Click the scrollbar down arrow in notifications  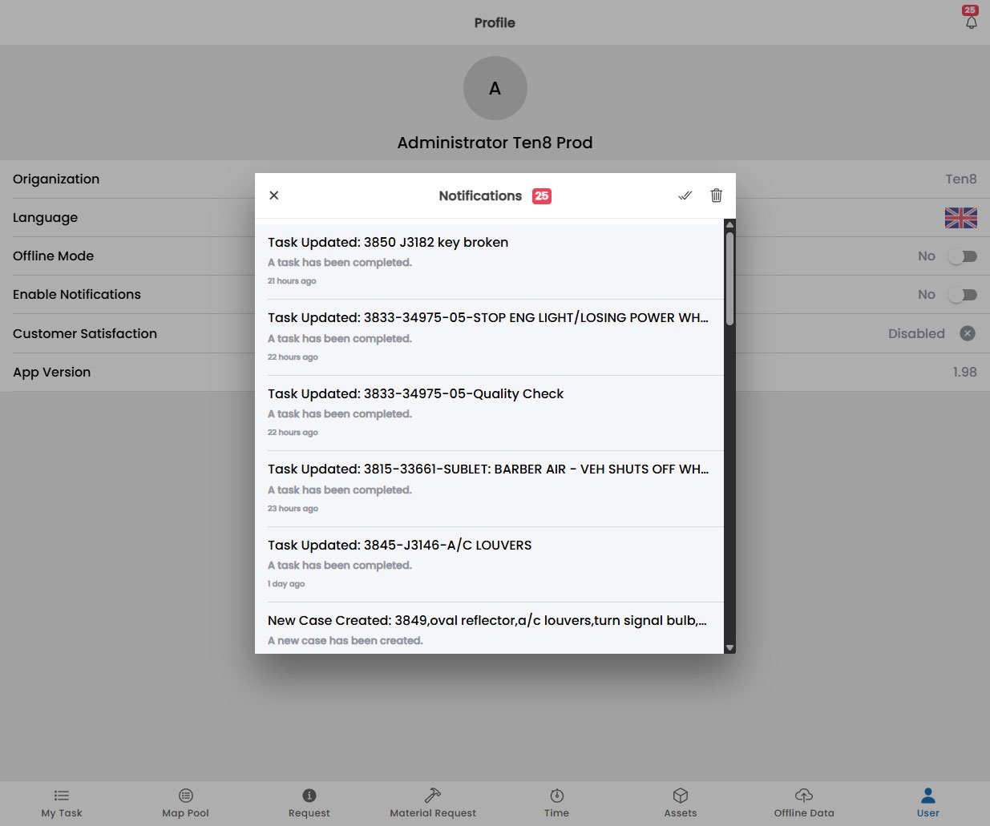tap(729, 647)
